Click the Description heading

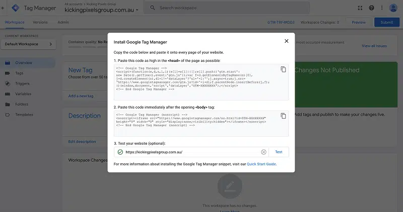(84, 116)
